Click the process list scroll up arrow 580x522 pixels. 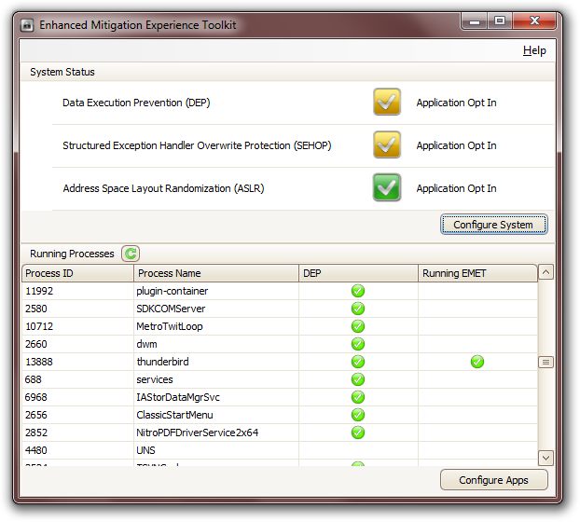(x=546, y=272)
